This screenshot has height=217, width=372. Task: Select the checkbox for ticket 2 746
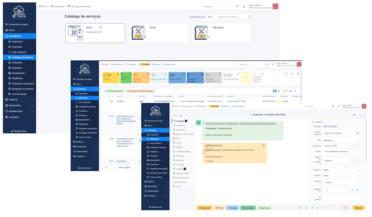105,139
